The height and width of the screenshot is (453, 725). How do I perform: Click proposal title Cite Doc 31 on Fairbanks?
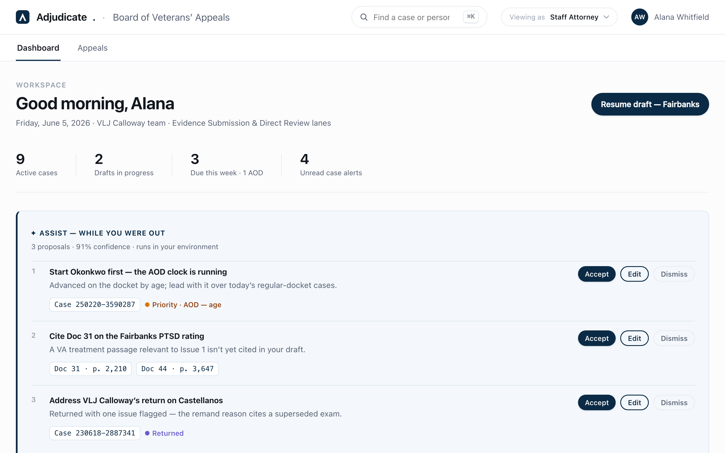click(126, 336)
